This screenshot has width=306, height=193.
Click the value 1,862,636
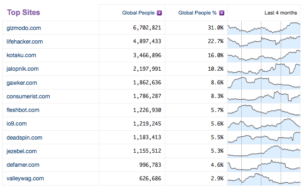tap(147, 82)
